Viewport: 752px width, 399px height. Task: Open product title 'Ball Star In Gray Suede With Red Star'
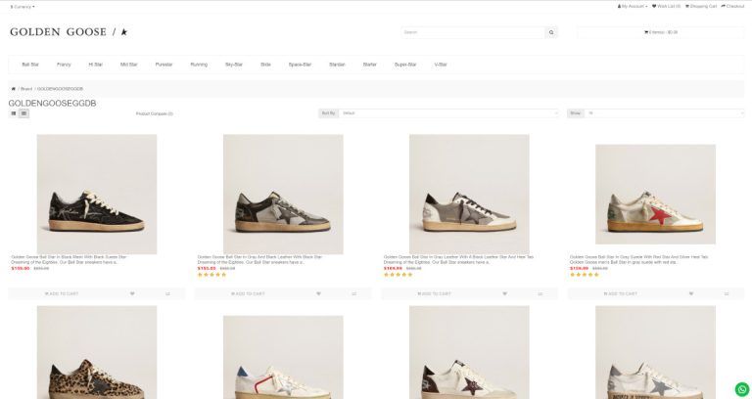638,257
